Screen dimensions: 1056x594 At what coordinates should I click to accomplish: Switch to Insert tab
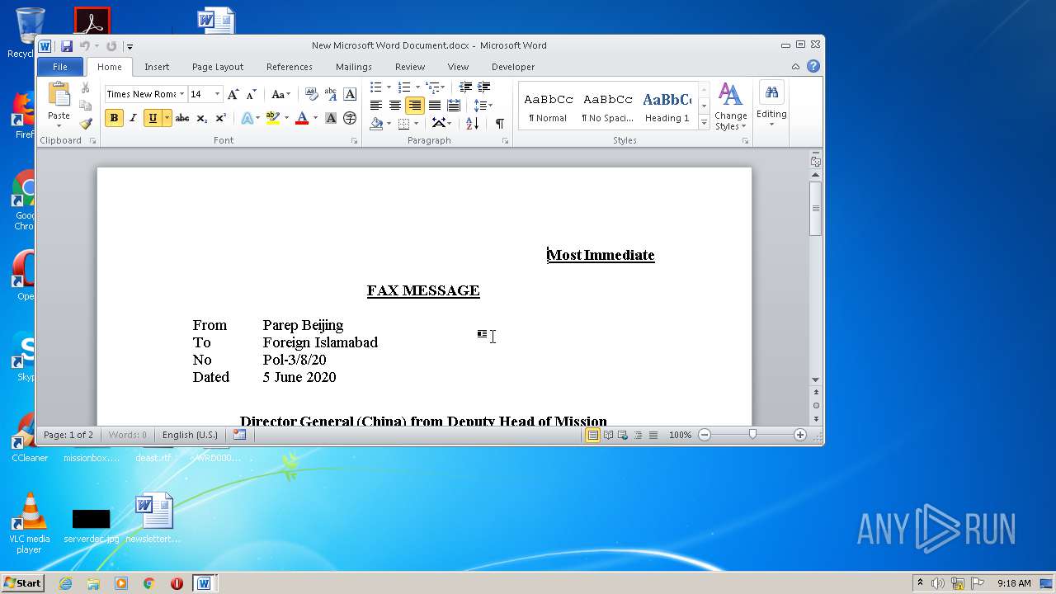[157, 67]
